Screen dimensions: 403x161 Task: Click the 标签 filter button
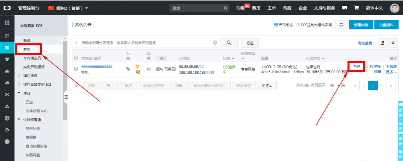coord(250,43)
